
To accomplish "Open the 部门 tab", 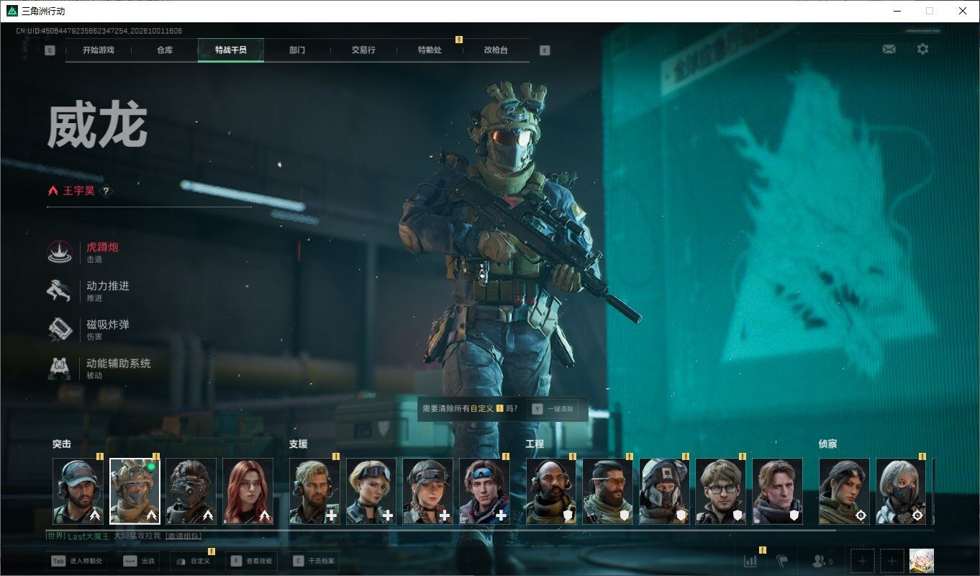I will pos(297,50).
